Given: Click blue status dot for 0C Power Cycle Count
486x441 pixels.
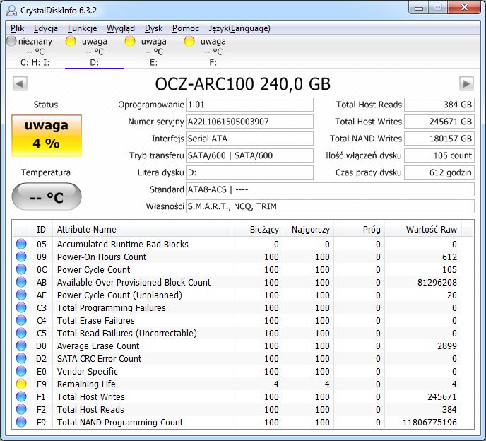Looking at the screenshot, I should [x=21, y=269].
